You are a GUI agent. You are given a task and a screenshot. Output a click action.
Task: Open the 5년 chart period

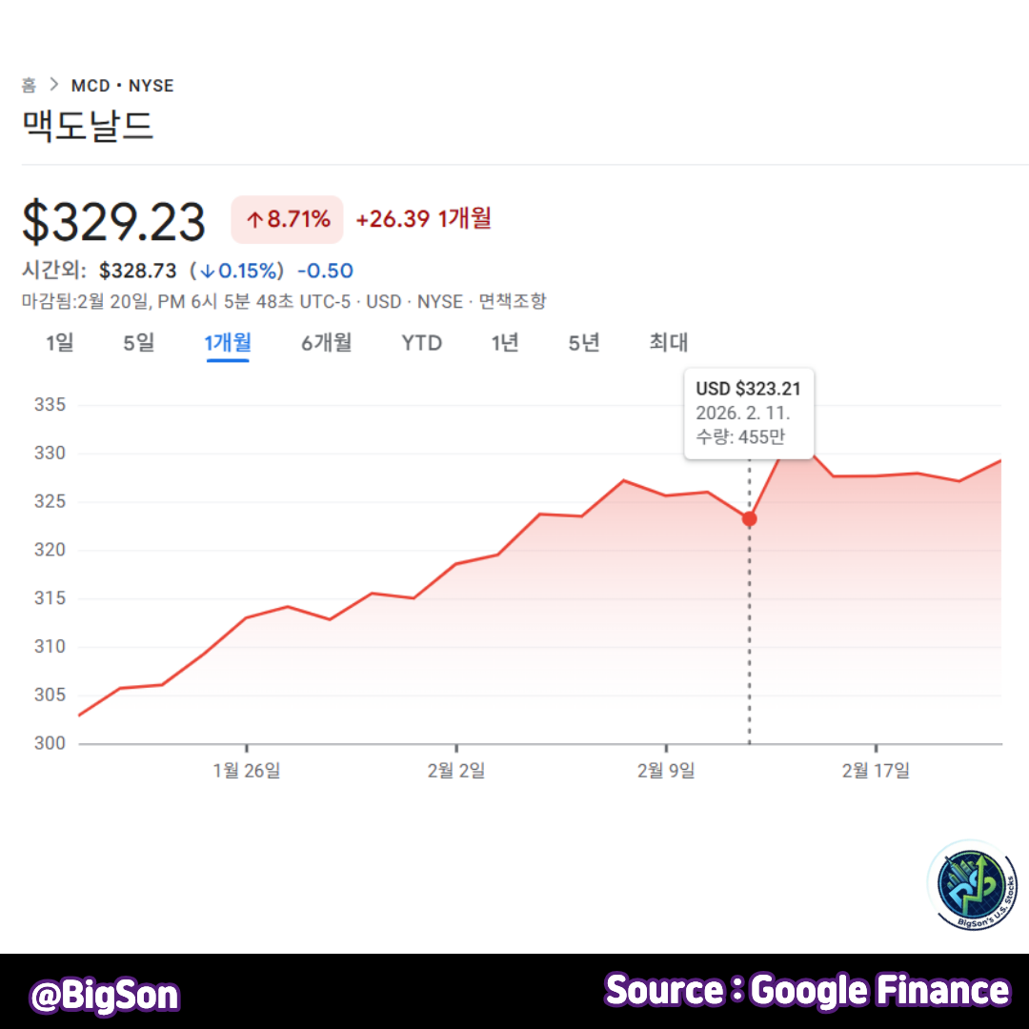point(583,343)
